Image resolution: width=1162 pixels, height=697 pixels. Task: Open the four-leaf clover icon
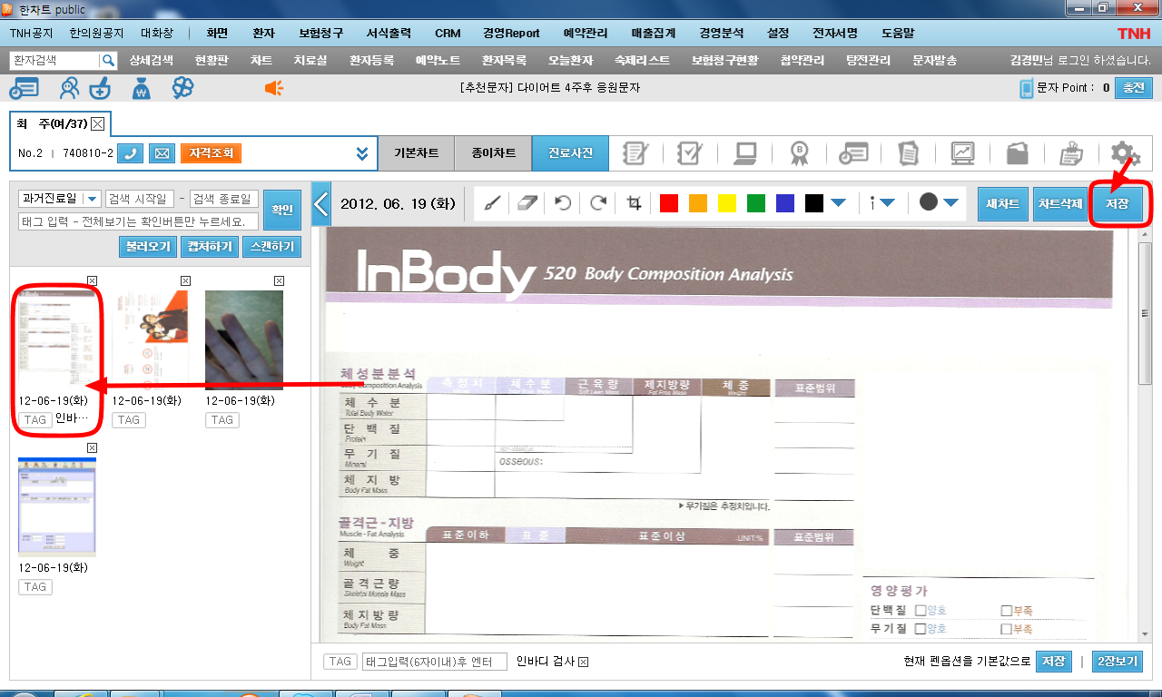[183, 88]
